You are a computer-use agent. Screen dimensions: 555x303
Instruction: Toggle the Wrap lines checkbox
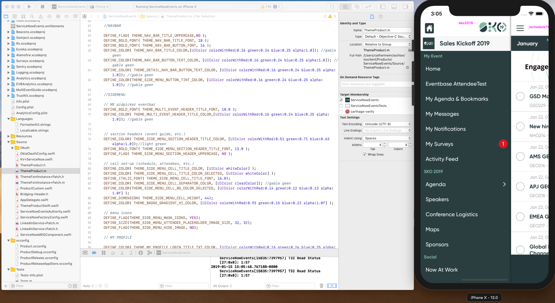coord(365,154)
